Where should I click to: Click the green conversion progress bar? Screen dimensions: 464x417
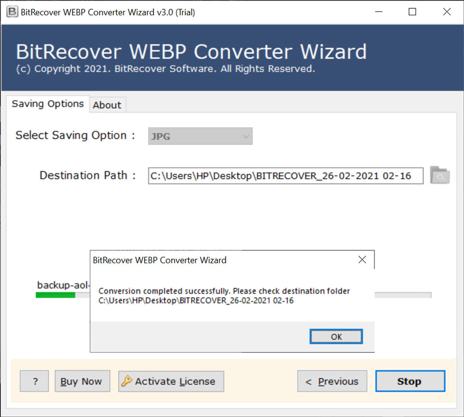56,295
